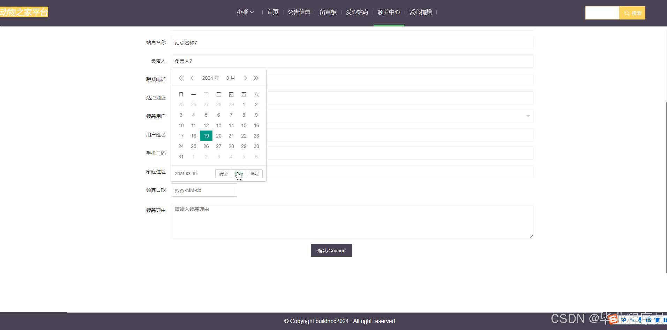Screen dimensions: 667x330
Task: Click 确定 to confirm the date selection
Action: [x=254, y=173]
